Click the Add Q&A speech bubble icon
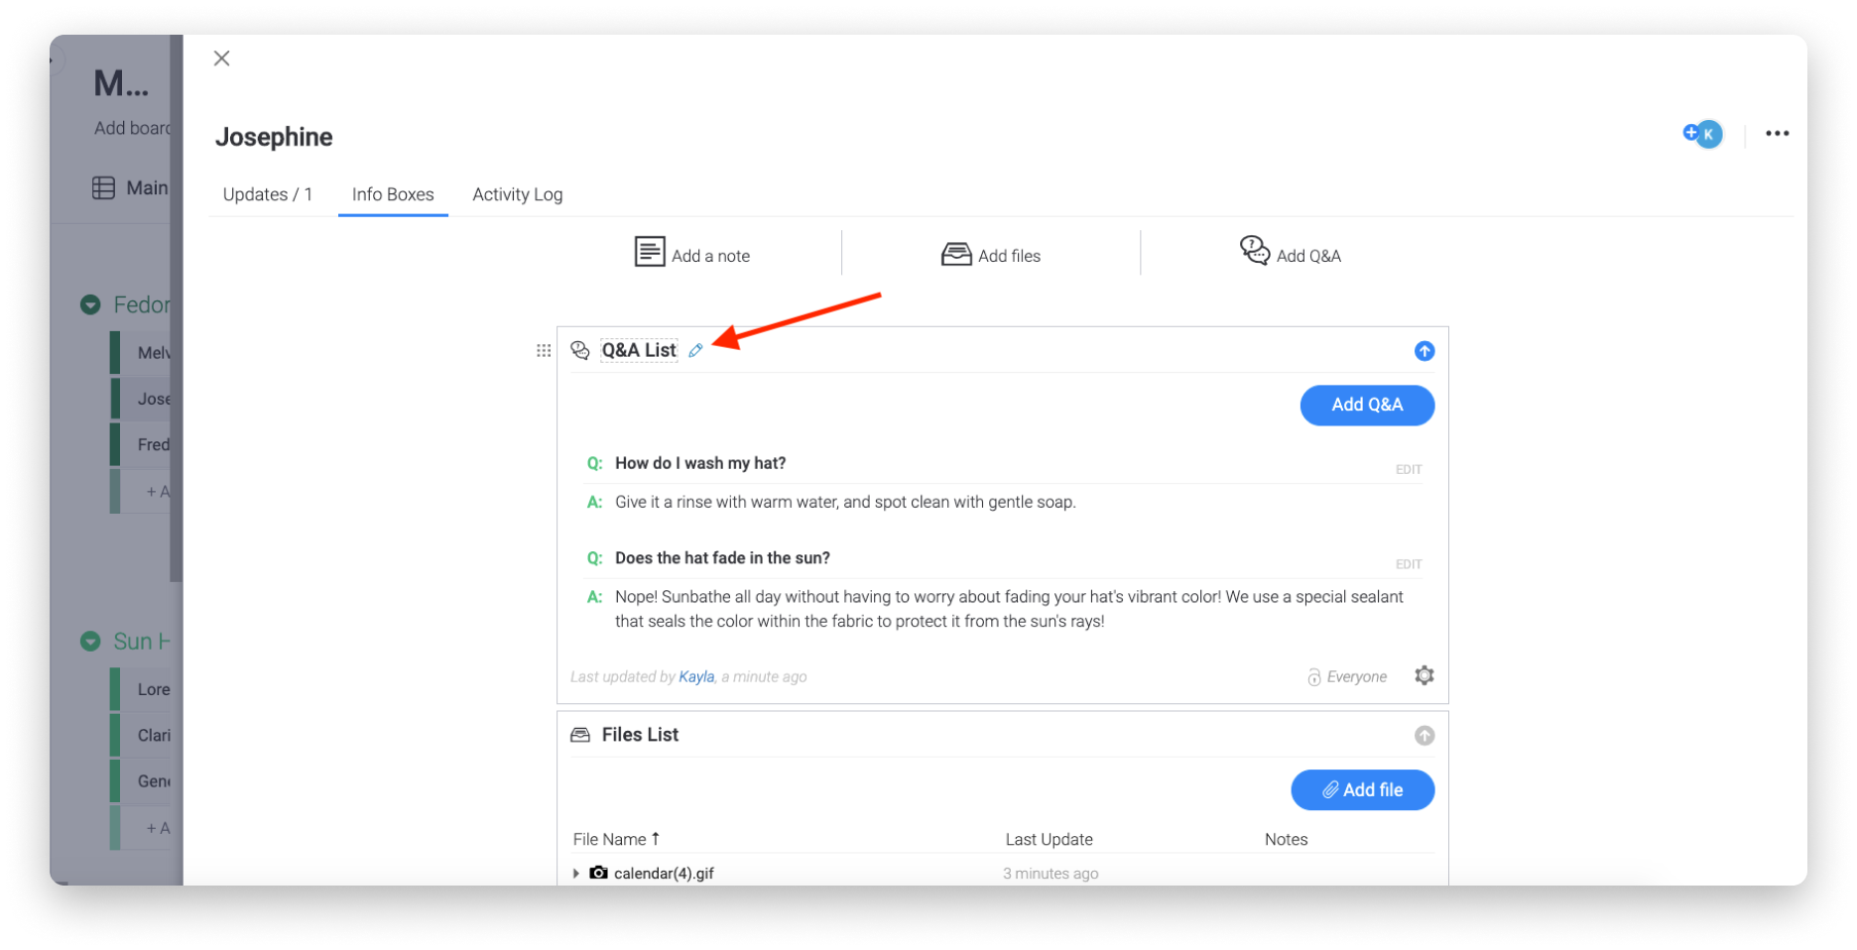The width and height of the screenshot is (1857, 950). tap(1255, 250)
